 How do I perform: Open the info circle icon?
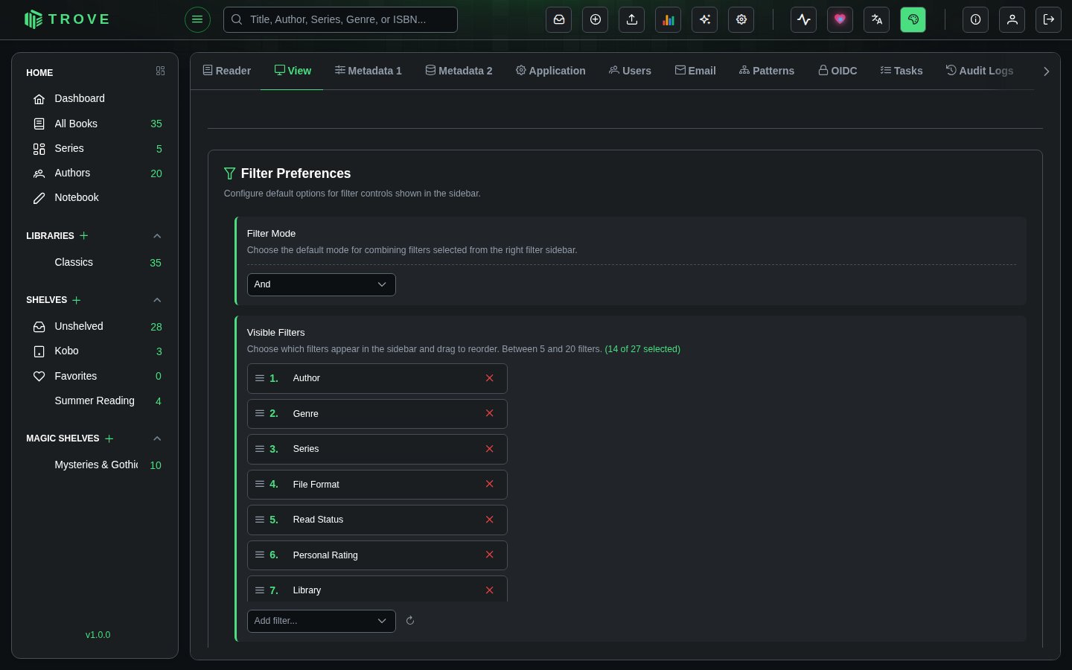click(976, 19)
